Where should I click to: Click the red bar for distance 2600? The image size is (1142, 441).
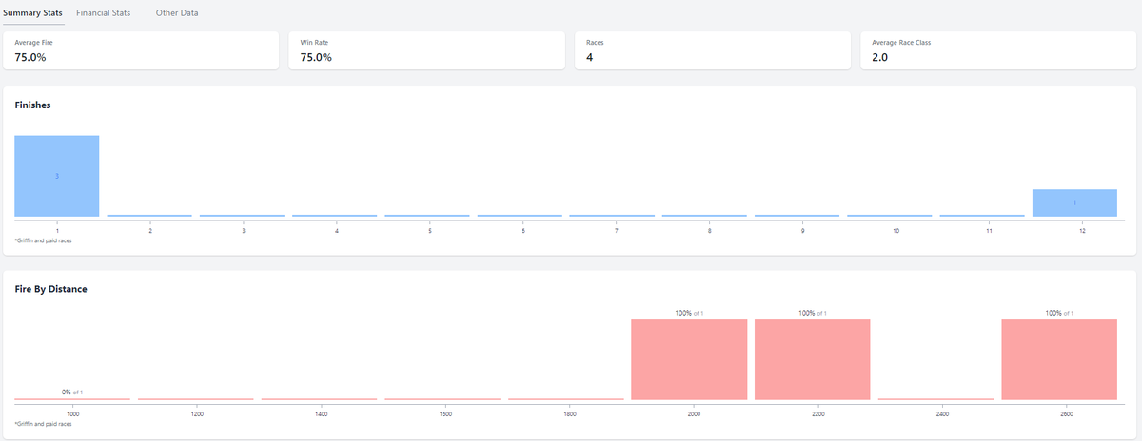point(1059,359)
